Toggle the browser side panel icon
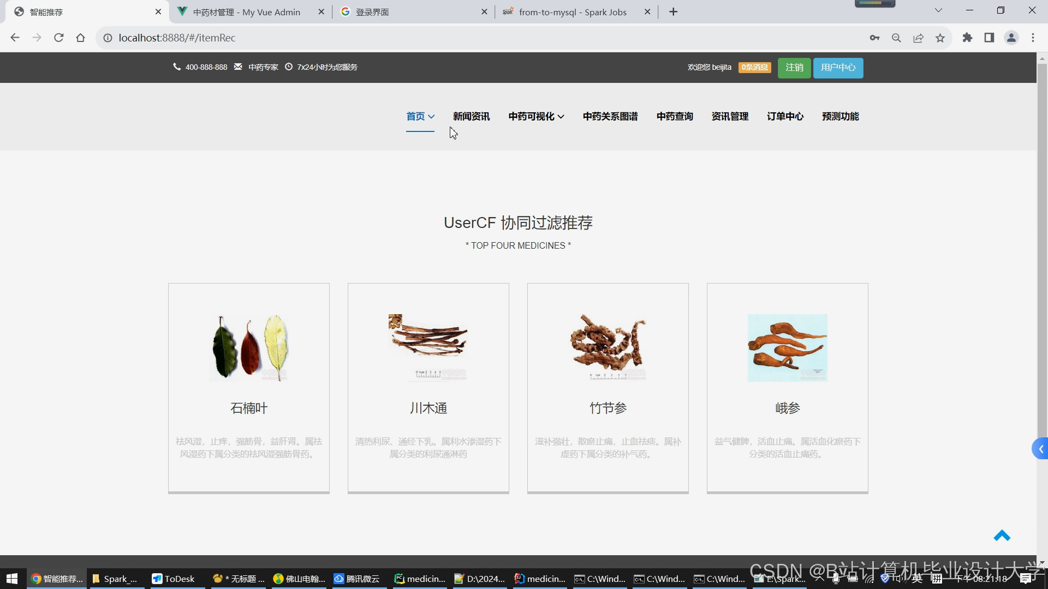The image size is (1048, 589). (x=989, y=38)
